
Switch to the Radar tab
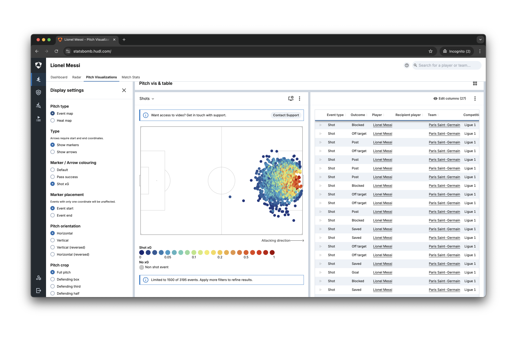click(77, 77)
